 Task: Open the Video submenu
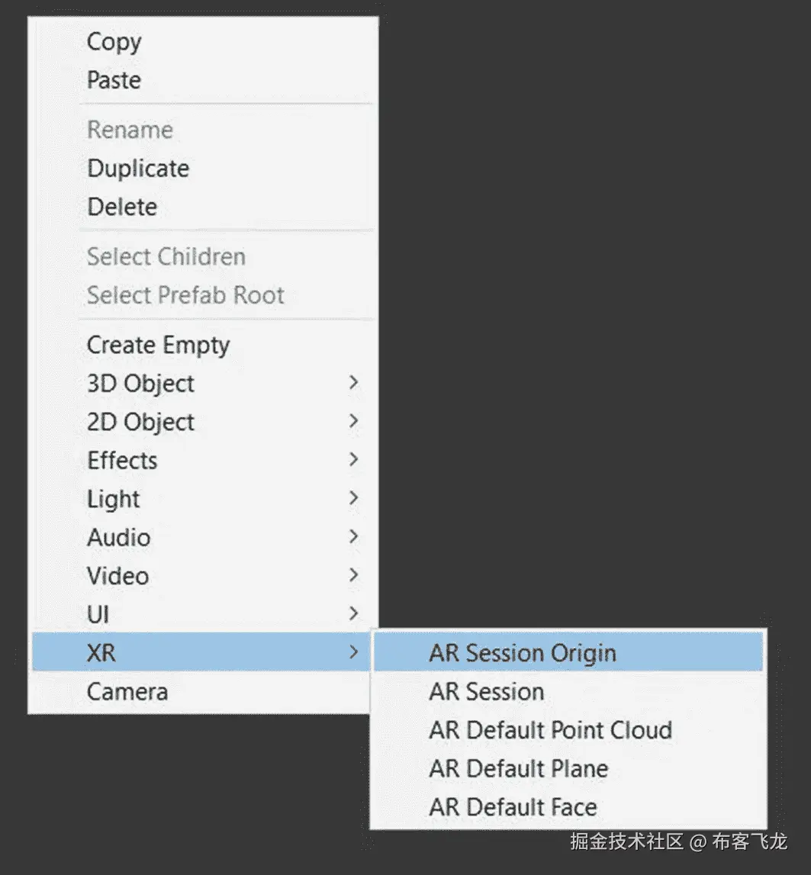pos(117,576)
